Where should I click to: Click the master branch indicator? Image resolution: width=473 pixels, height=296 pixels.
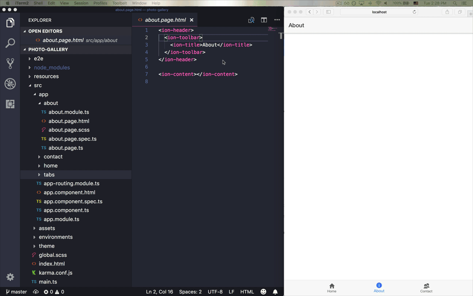[16, 292]
